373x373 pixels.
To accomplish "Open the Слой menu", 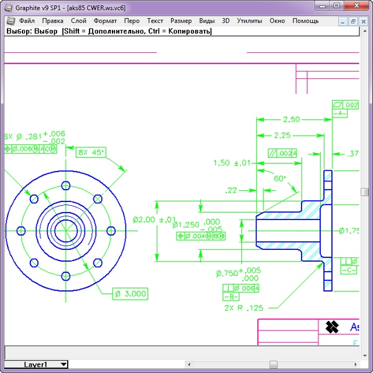I will (78, 21).
